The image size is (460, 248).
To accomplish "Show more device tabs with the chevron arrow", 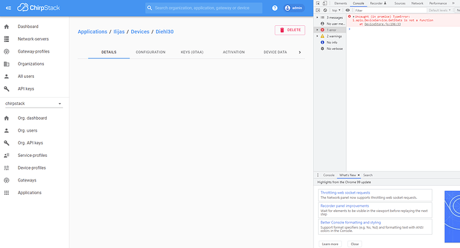I will pos(300,53).
